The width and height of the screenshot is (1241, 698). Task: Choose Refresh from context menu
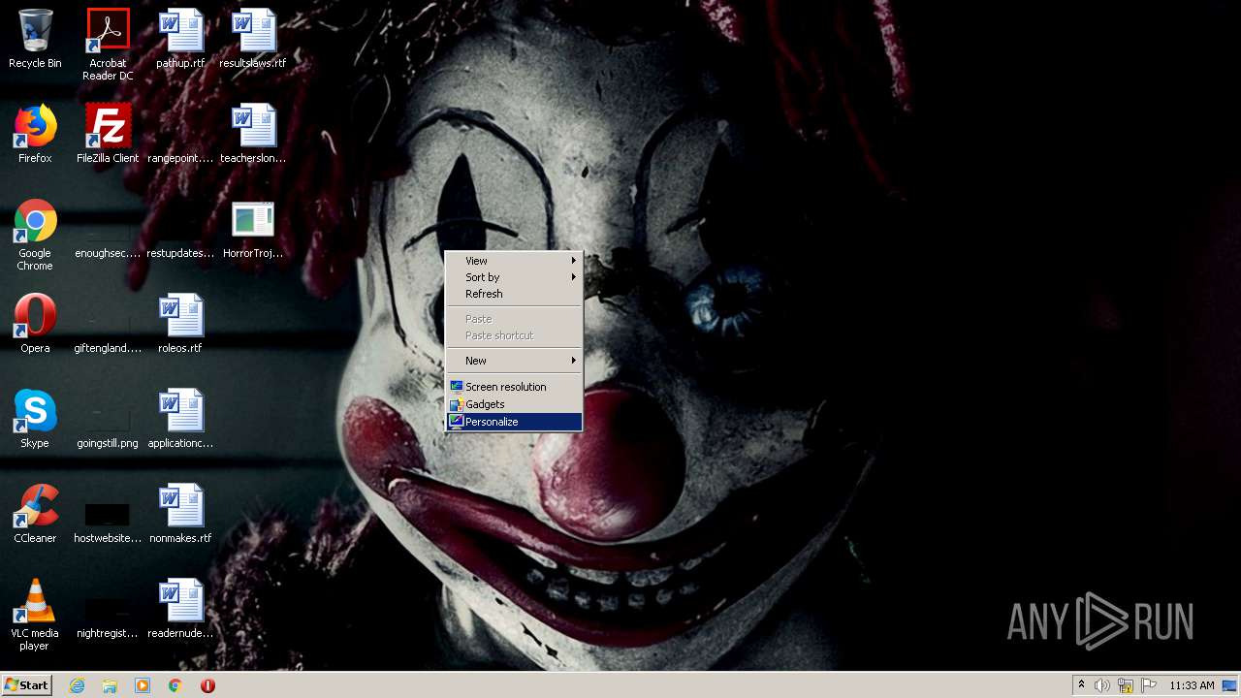(x=514, y=294)
